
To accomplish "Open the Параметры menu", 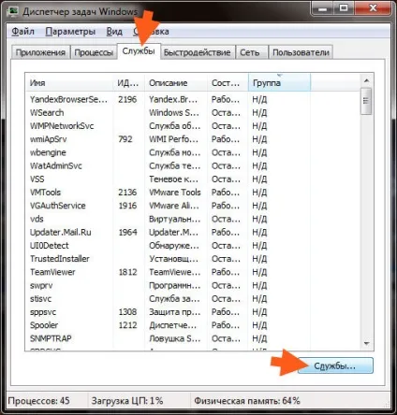I will (70, 32).
